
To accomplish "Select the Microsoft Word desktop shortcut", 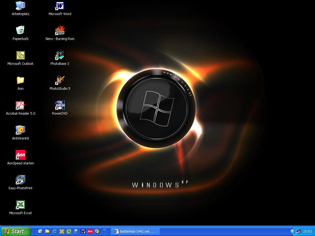I will point(60,8).
